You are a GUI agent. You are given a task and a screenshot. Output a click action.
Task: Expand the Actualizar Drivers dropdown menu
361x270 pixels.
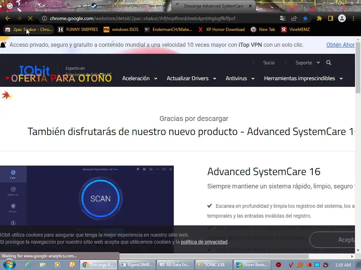pyautogui.click(x=191, y=78)
